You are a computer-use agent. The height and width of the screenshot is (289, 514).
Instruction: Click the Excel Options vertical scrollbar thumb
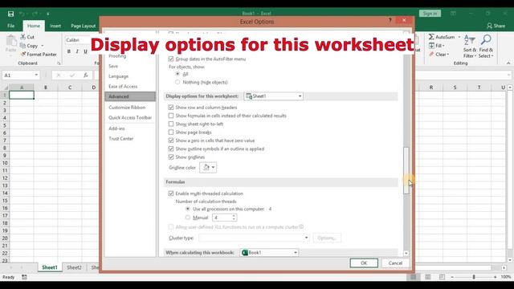406,170
